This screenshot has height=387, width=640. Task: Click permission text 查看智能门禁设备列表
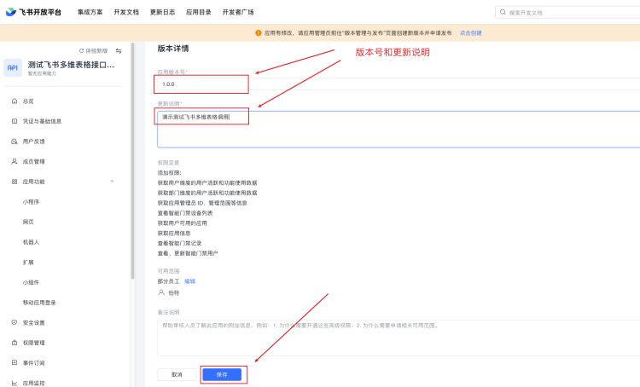(185, 213)
